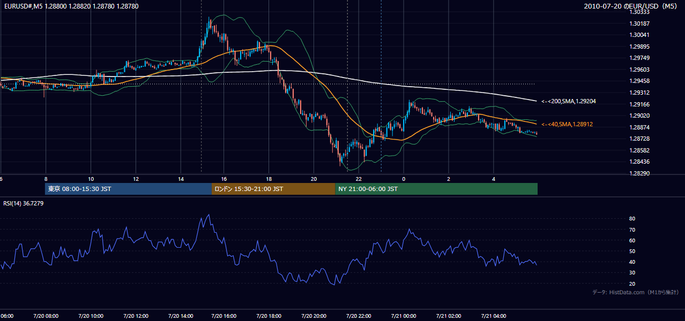The width and height of the screenshot is (685, 321).
Task: Click the 7/20 18:00 time label
Action: [x=269, y=316]
